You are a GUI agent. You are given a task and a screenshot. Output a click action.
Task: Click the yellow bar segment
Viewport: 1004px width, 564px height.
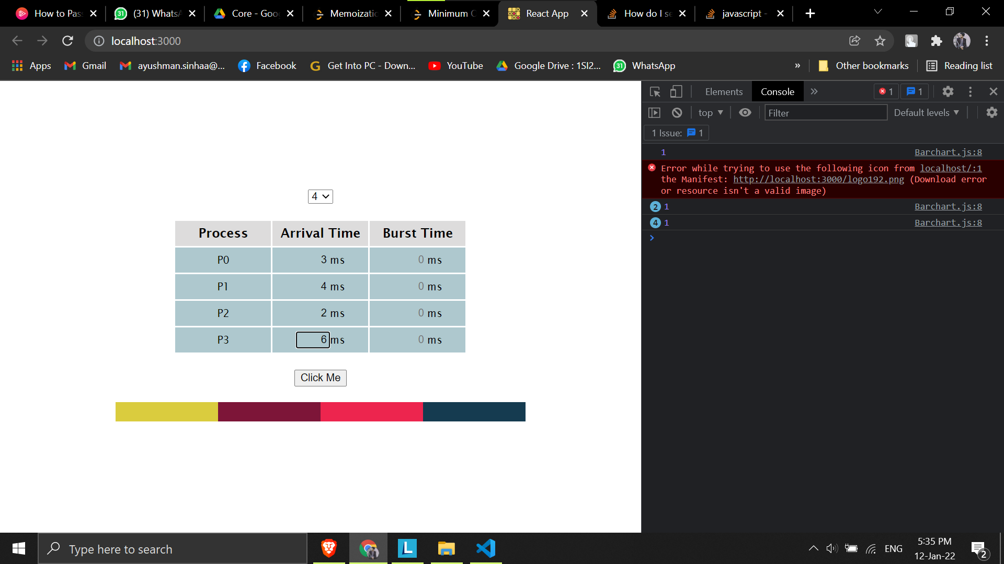[x=166, y=412]
